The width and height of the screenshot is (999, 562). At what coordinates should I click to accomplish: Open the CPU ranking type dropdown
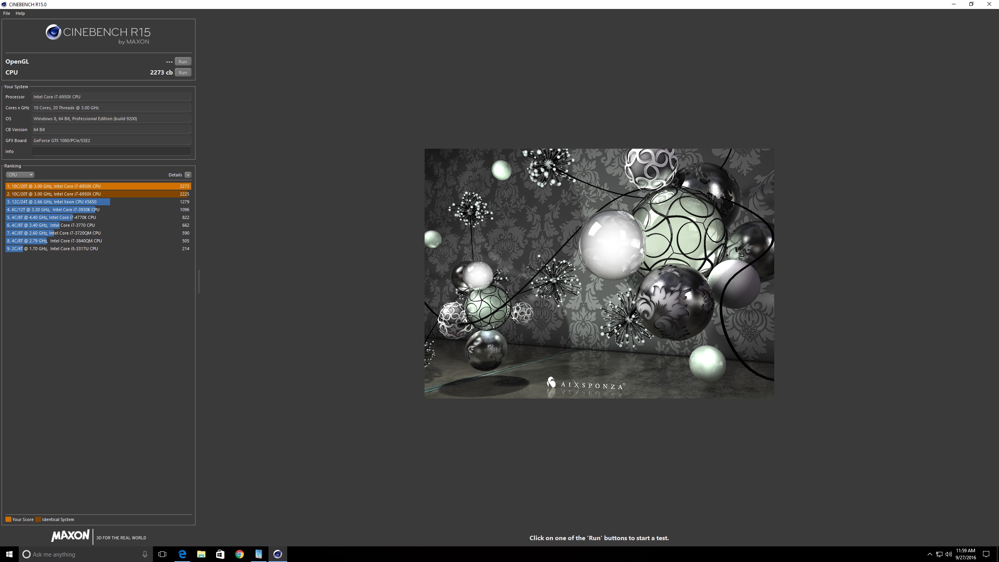point(20,175)
